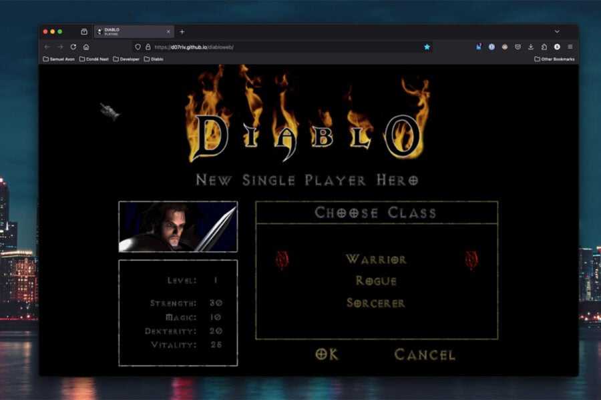Image resolution: width=601 pixels, height=400 pixels.
Task: Click the home-shaped sidebar icon near the hamburger menu
Action: coord(545,47)
